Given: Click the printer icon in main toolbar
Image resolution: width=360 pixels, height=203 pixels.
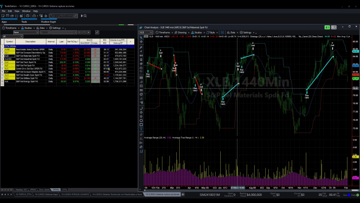Looking at the screenshot, I should pyautogui.click(x=28, y=16).
